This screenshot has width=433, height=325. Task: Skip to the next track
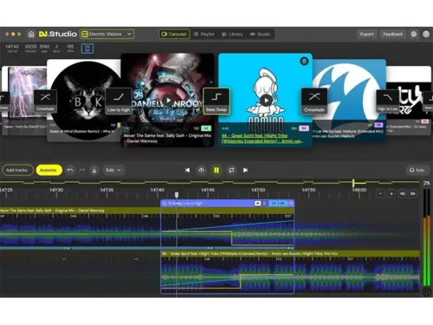point(245,170)
